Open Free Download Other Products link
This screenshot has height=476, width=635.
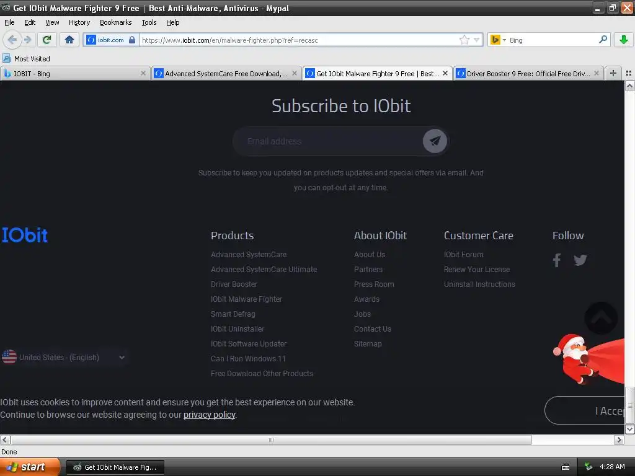[x=262, y=374]
